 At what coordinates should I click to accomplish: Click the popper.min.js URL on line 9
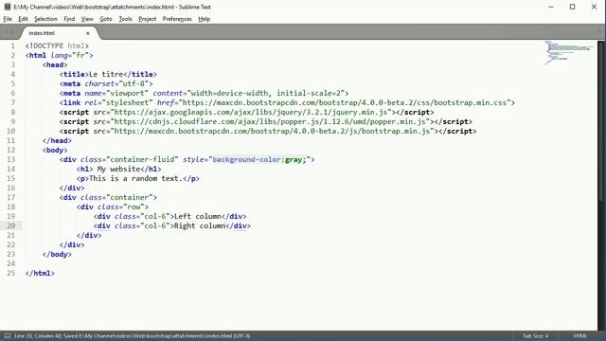pyautogui.click(x=270, y=121)
